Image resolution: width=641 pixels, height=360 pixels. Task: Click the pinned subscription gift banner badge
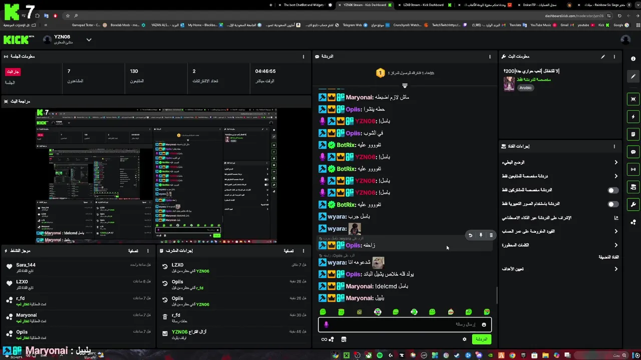pos(380,73)
